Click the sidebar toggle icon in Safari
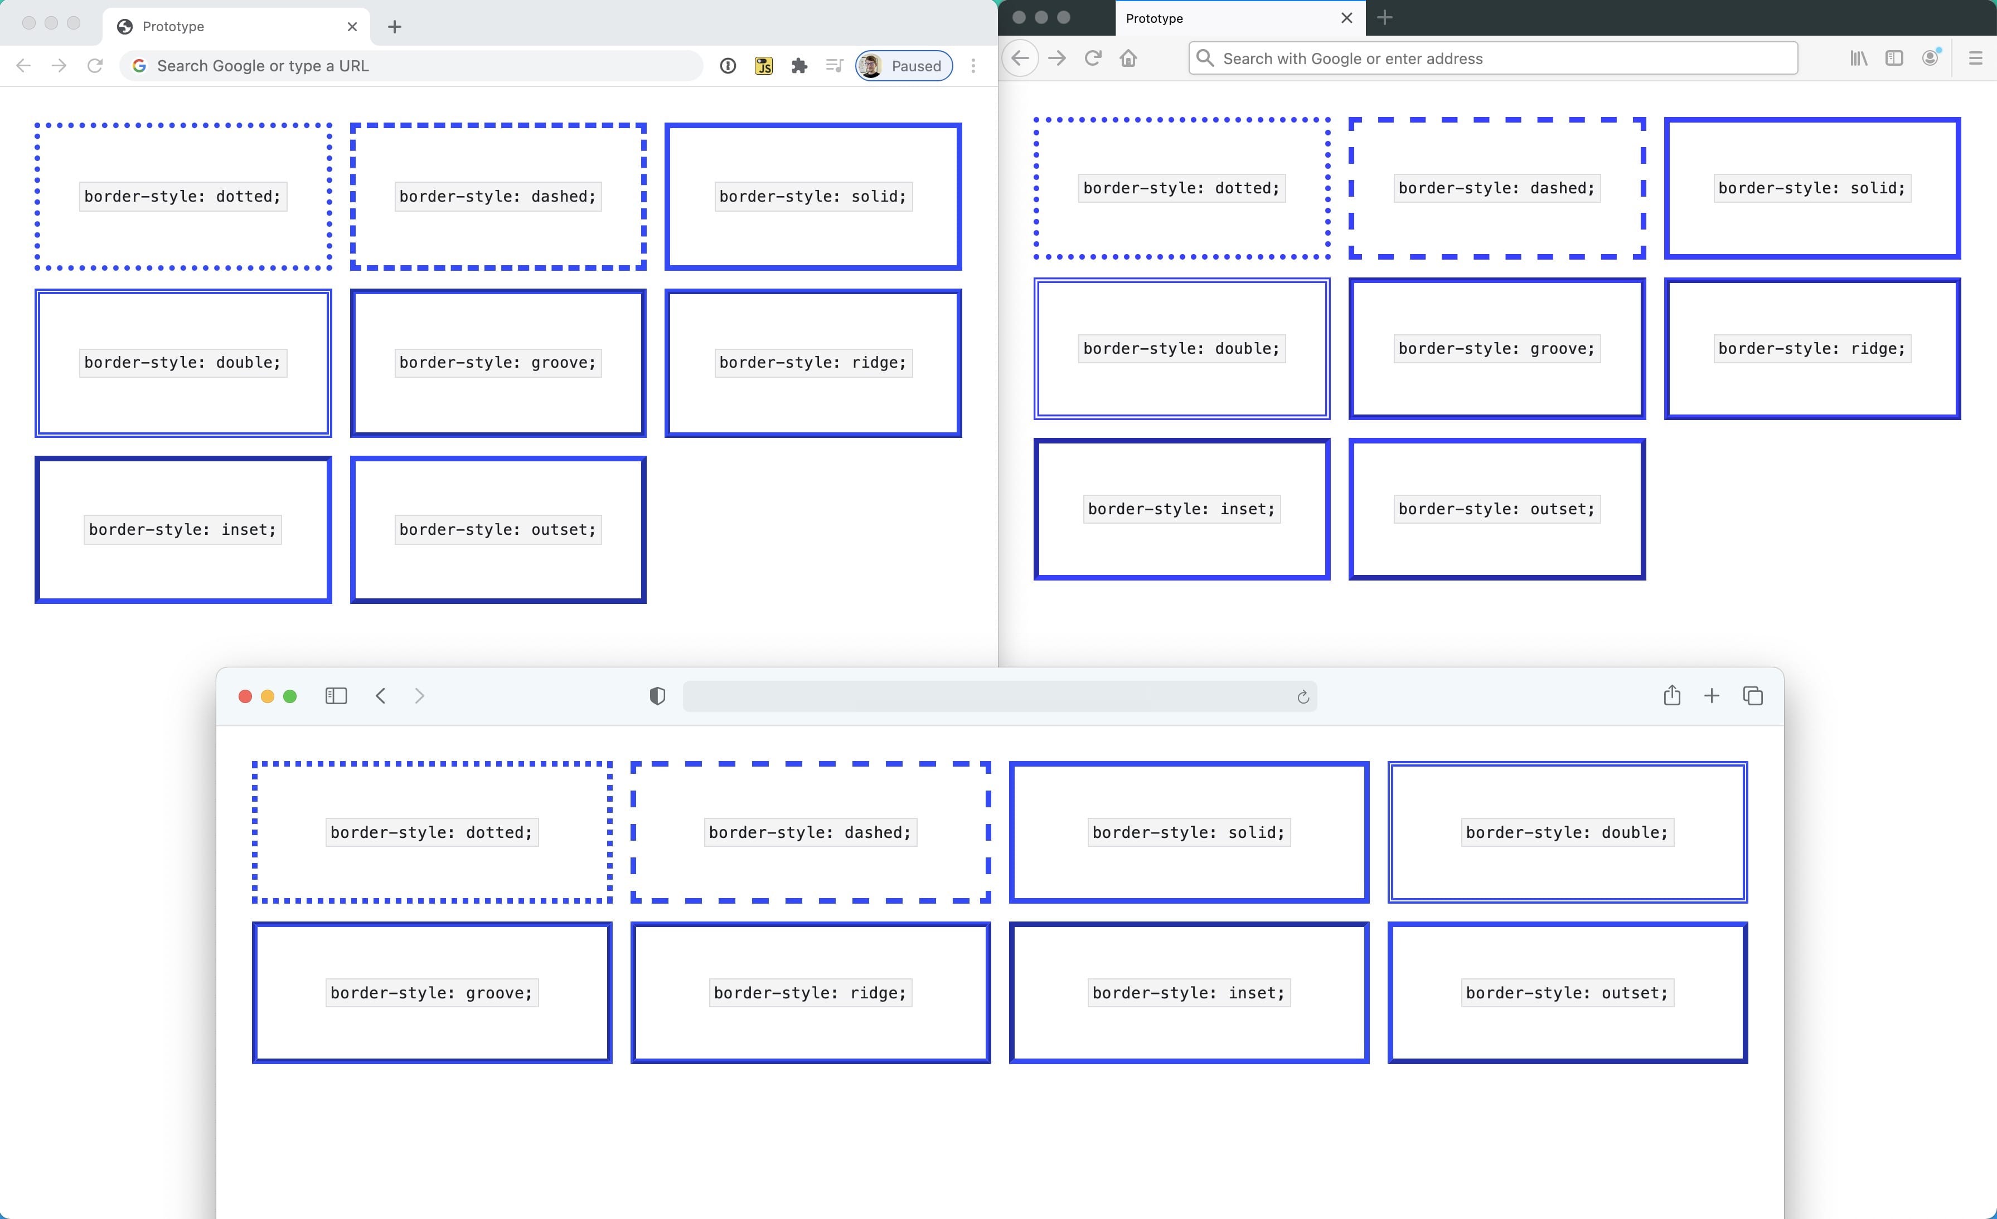Viewport: 1997px width, 1219px height. [335, 696]
